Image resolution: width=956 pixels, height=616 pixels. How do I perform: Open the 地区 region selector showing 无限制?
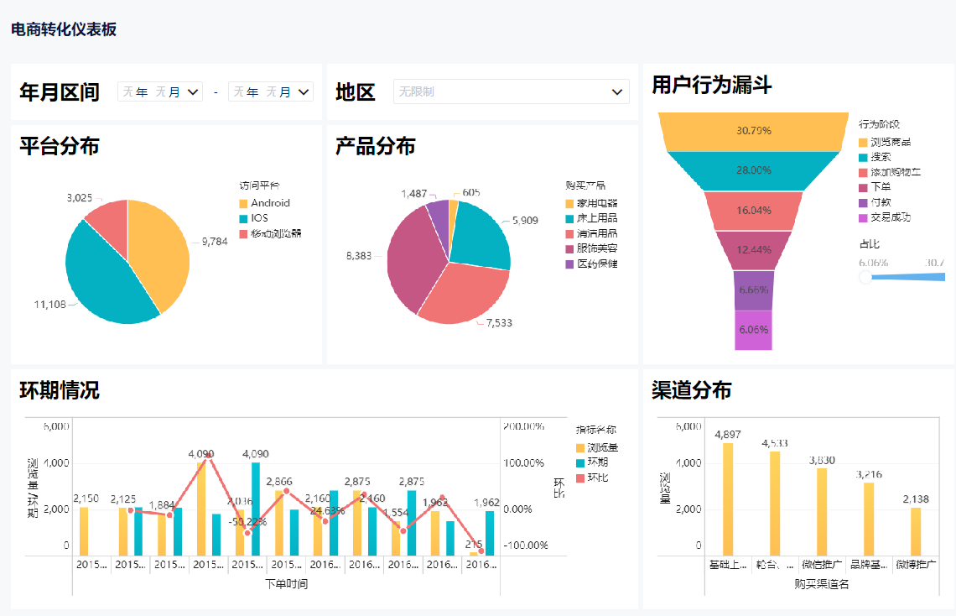tap(511, 91)
